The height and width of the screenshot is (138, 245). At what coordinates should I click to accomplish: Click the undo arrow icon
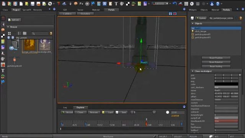click(175, 3)
